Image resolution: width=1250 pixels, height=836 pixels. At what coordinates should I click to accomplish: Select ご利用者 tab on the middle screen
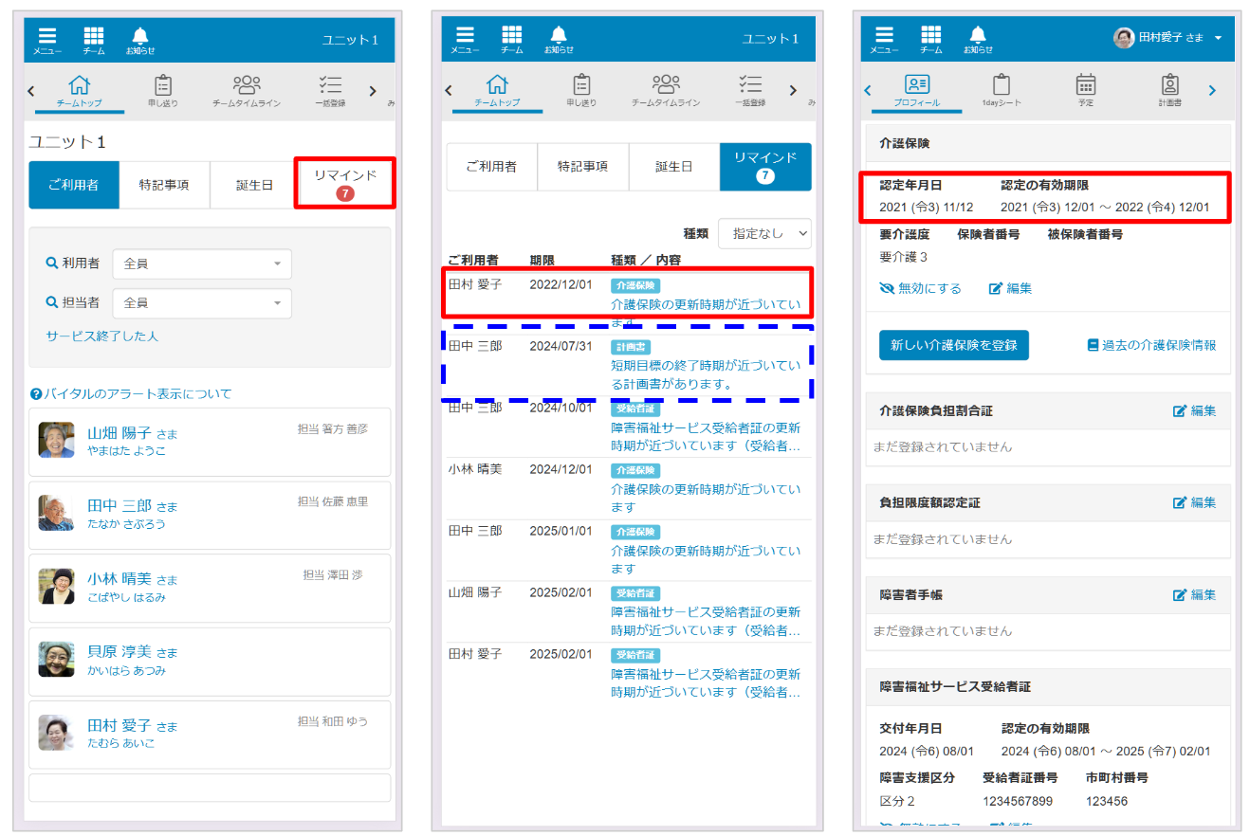click(x=492, y=167)
